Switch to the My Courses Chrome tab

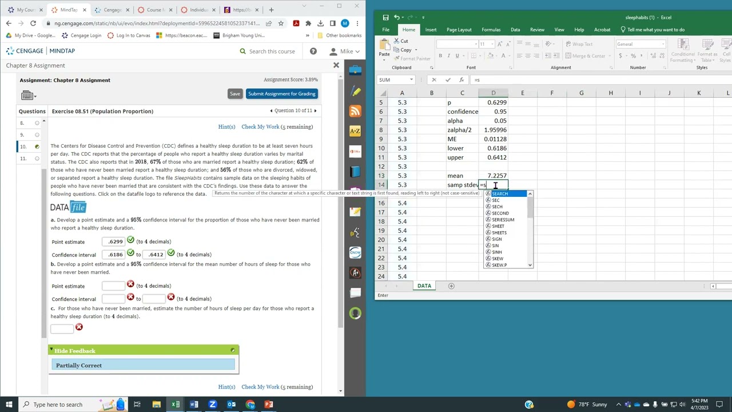[25, 10]
